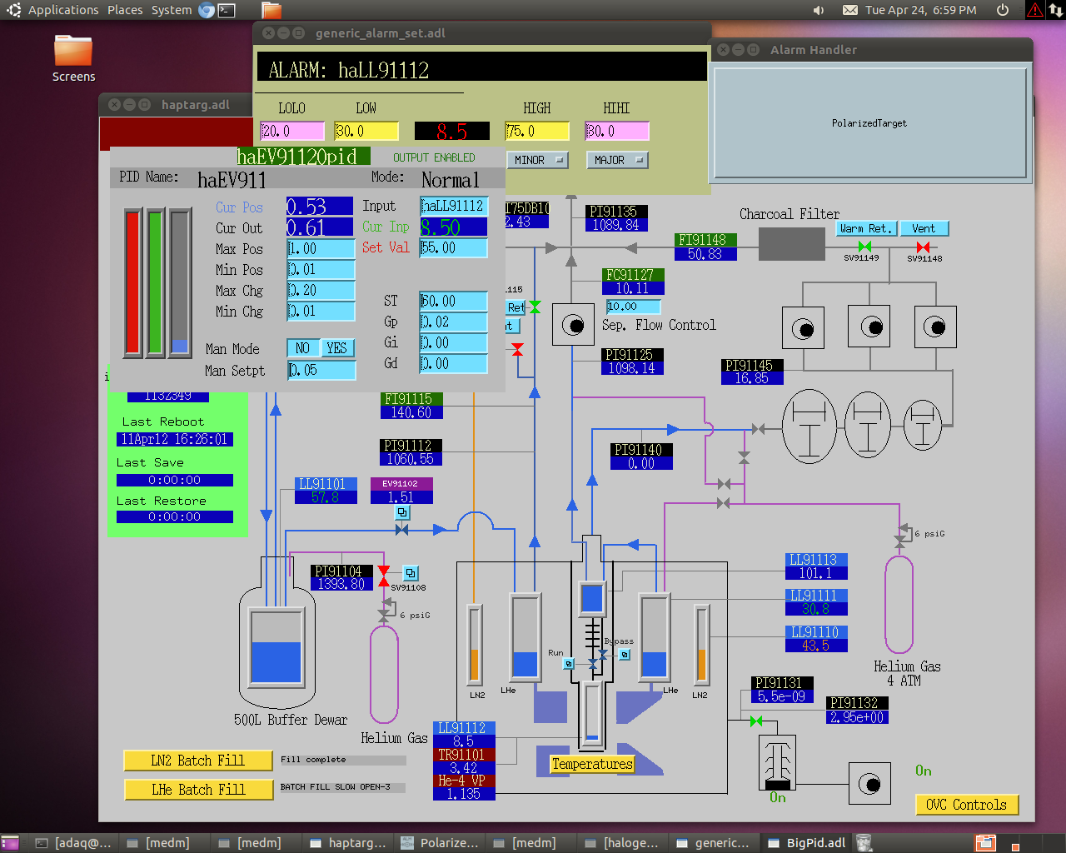Click the Last Reboot timestamp value
The width and height of the screenshot is (1066, 853).
click(175, 439)
